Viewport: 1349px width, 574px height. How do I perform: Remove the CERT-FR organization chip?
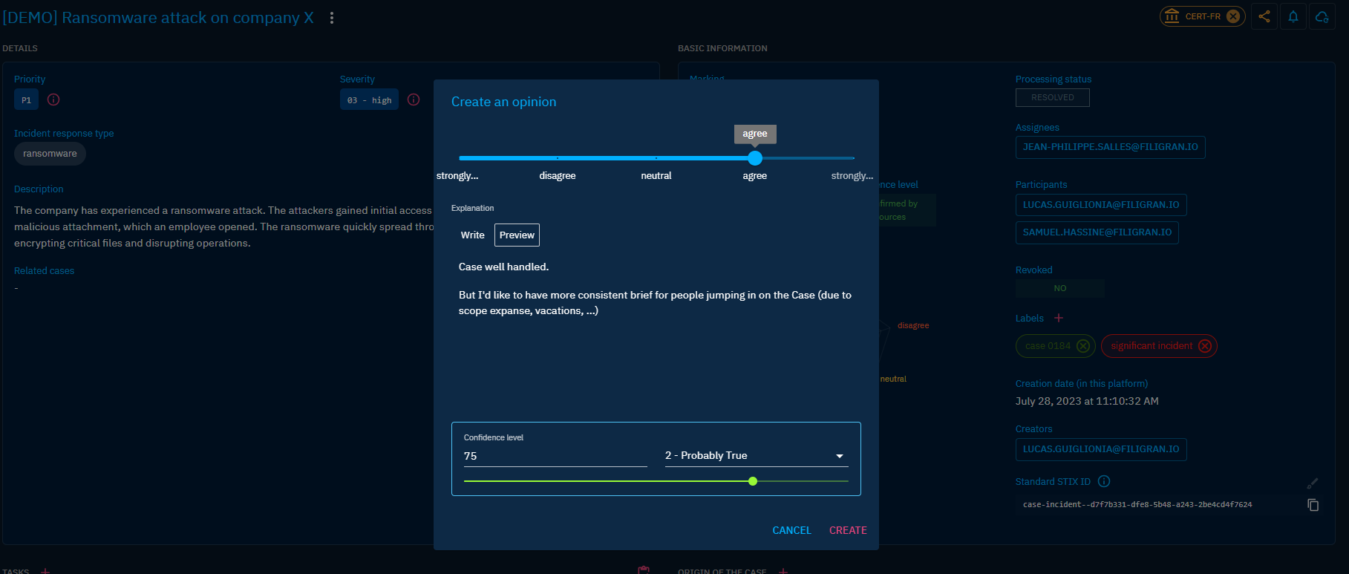[1233, 16]
